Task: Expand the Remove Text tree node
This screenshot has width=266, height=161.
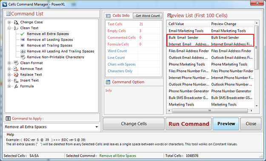Action: pos(9,69)
